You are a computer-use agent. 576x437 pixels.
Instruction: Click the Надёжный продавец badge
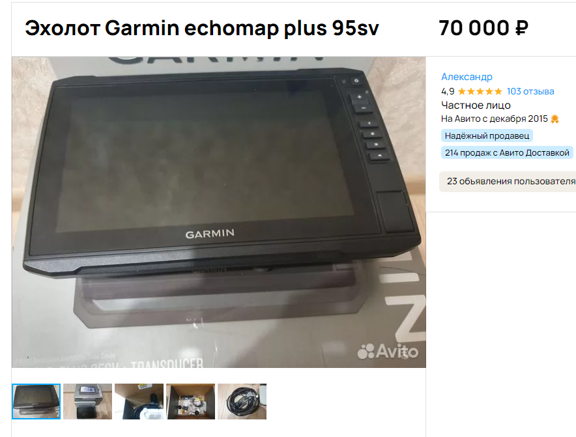(x=487, y=136)
